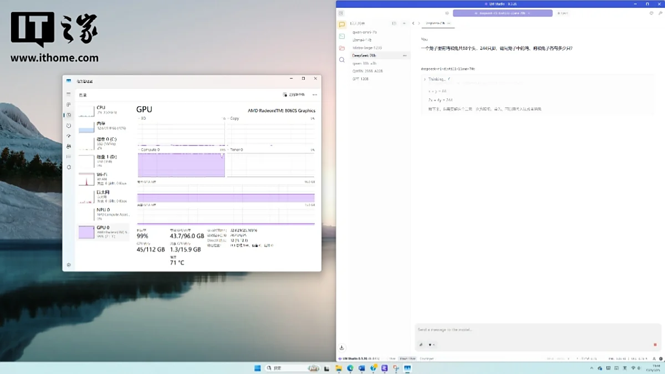The height and width of the screenshot is (374, 665).
Task: Open the Chat icon in LM Studio sidebar
Action: point(342,25)
